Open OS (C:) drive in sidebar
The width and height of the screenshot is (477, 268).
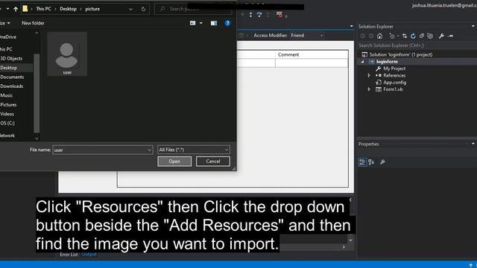tap(7, 123)
